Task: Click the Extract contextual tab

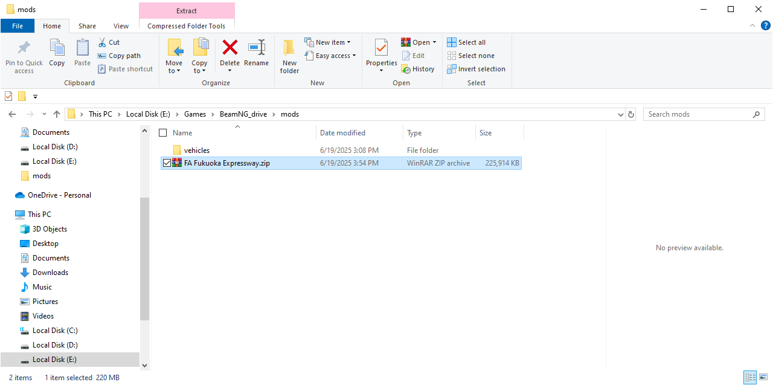Action: pyautogui.click(x=187, y=11)
